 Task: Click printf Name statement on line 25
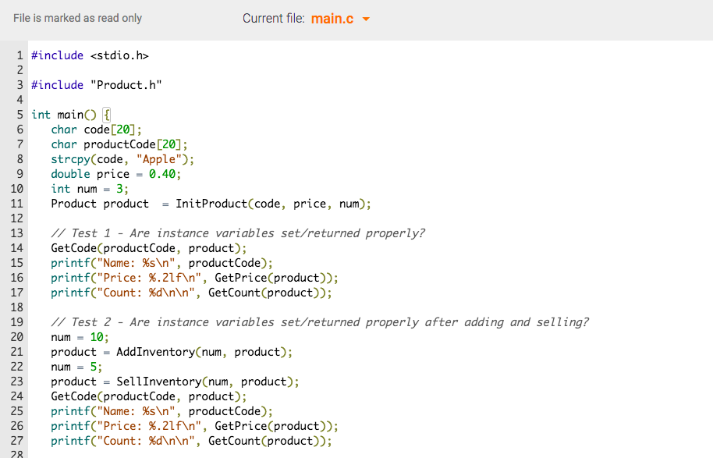pos(162,411)
